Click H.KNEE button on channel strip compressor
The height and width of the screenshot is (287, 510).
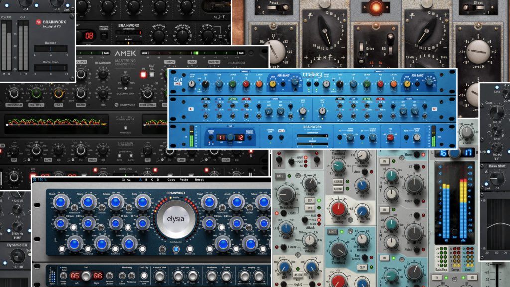pyautogui.click(x=338, y=181)
